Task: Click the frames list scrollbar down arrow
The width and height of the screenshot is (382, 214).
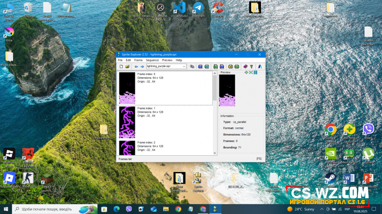Action: pyautogui.click(x=214, y=153)
